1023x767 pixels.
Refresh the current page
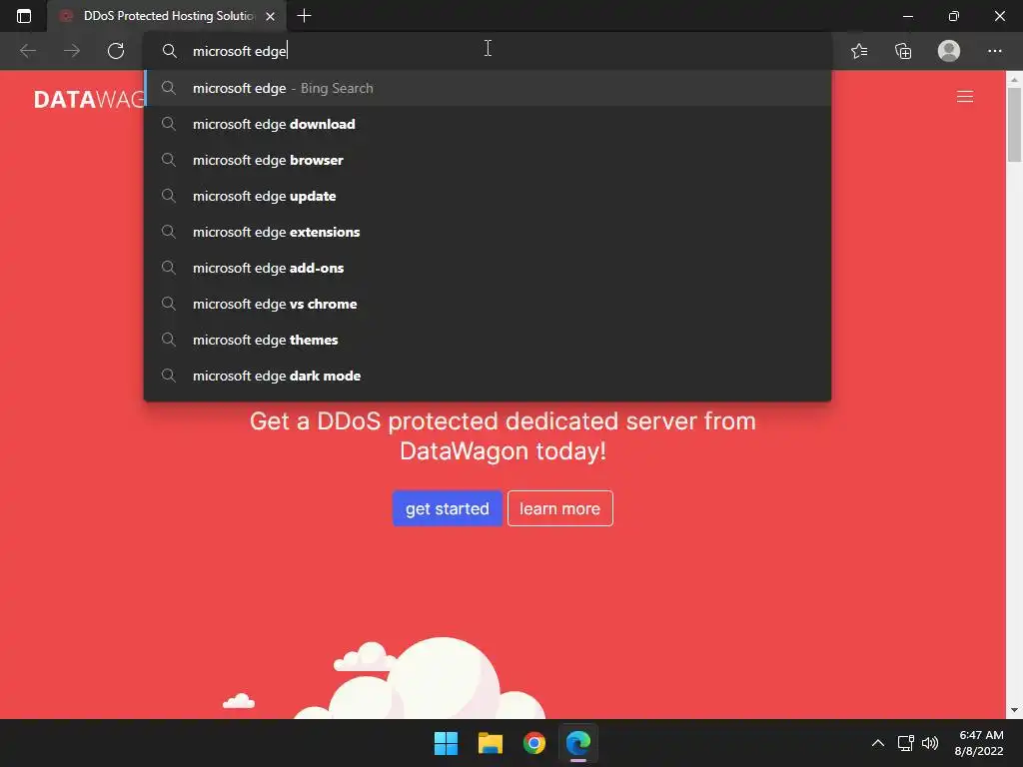116,51
